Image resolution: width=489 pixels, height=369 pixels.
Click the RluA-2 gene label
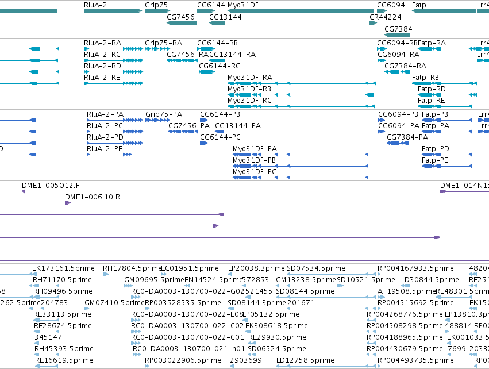point(95,5)
